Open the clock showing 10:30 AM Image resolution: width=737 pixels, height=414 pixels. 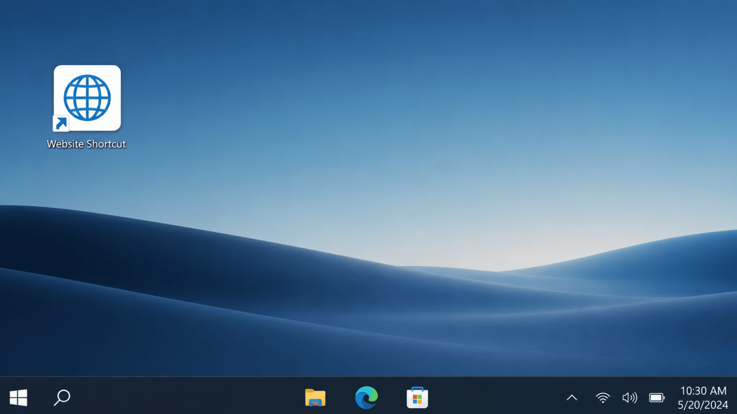[x=703, y=391]
